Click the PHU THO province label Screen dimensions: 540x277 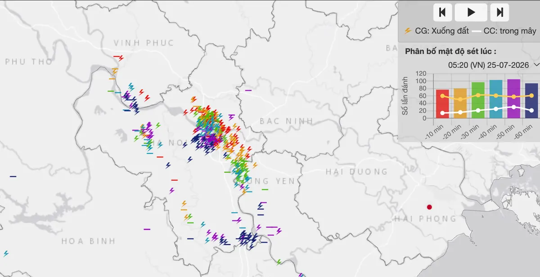(29, 62)
